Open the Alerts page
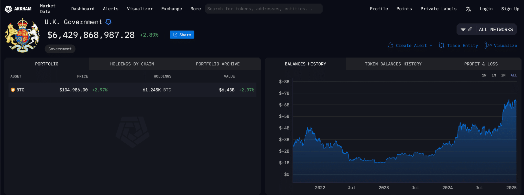 pos(111,9)
